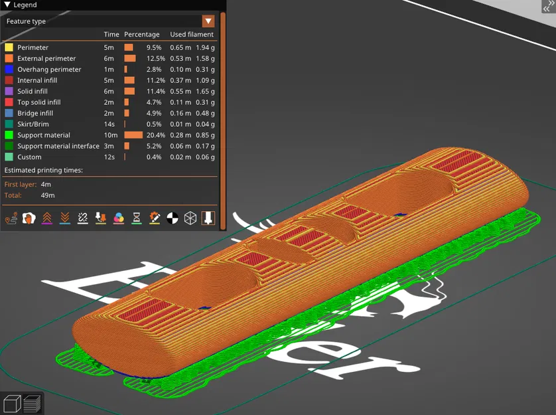The width and height of the screenshot is (556, 415).
Task: Click the 'Used filament' column header
Action: click(192, 35)
